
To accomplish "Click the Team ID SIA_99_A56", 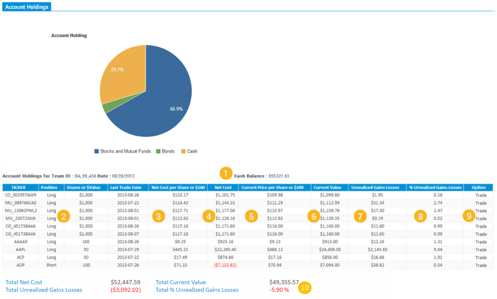I will point(85,176).
